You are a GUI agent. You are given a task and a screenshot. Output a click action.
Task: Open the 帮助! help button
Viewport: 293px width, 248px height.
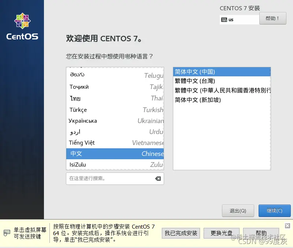point(273,18)
